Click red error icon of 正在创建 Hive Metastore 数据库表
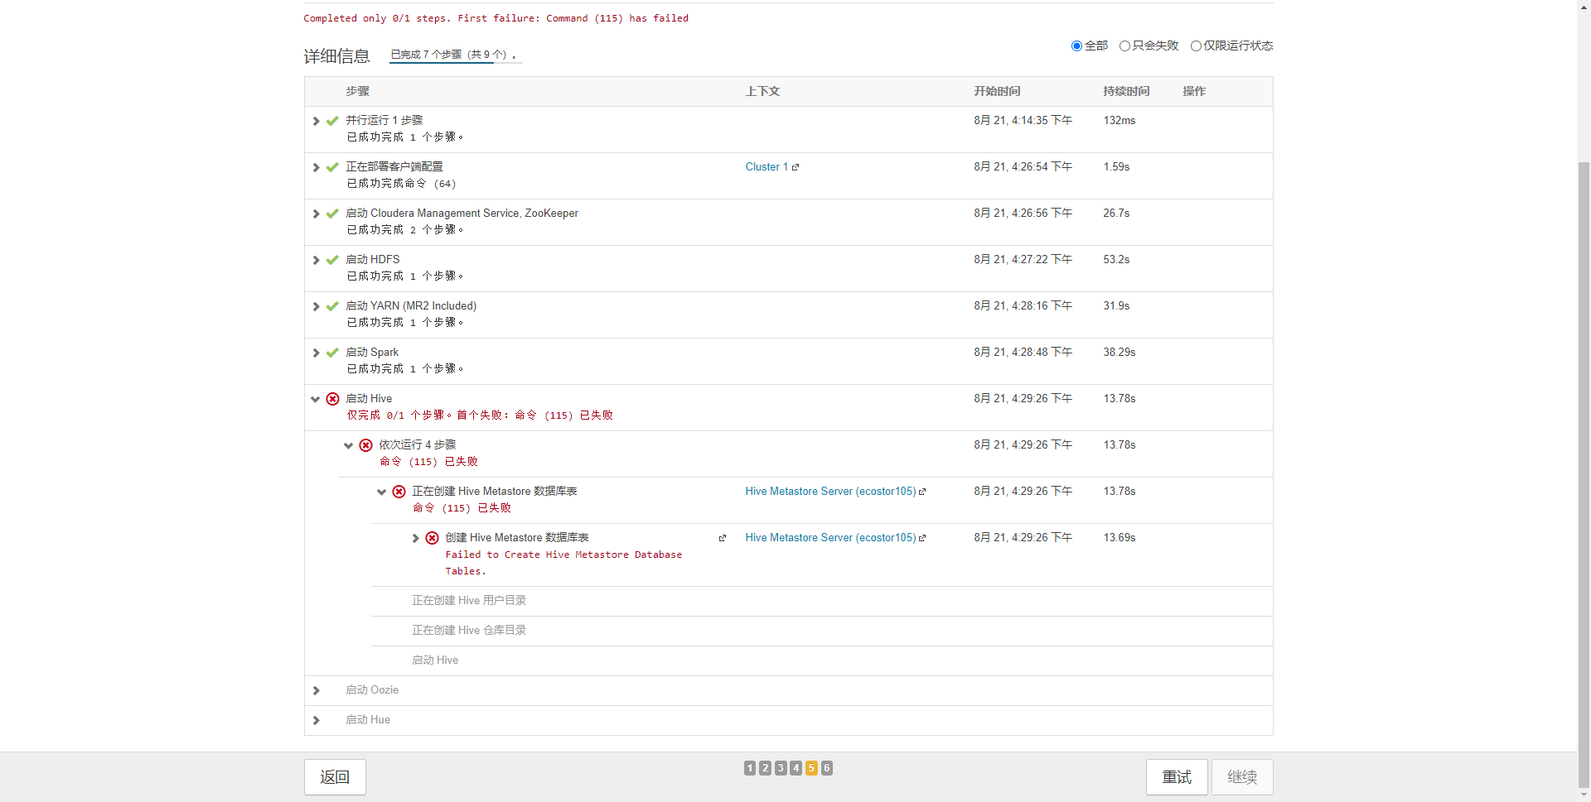The width and height of the screenshot is (1591, 802). tap(399, 492)
